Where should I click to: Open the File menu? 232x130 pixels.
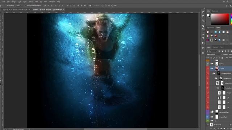(4, 2)
